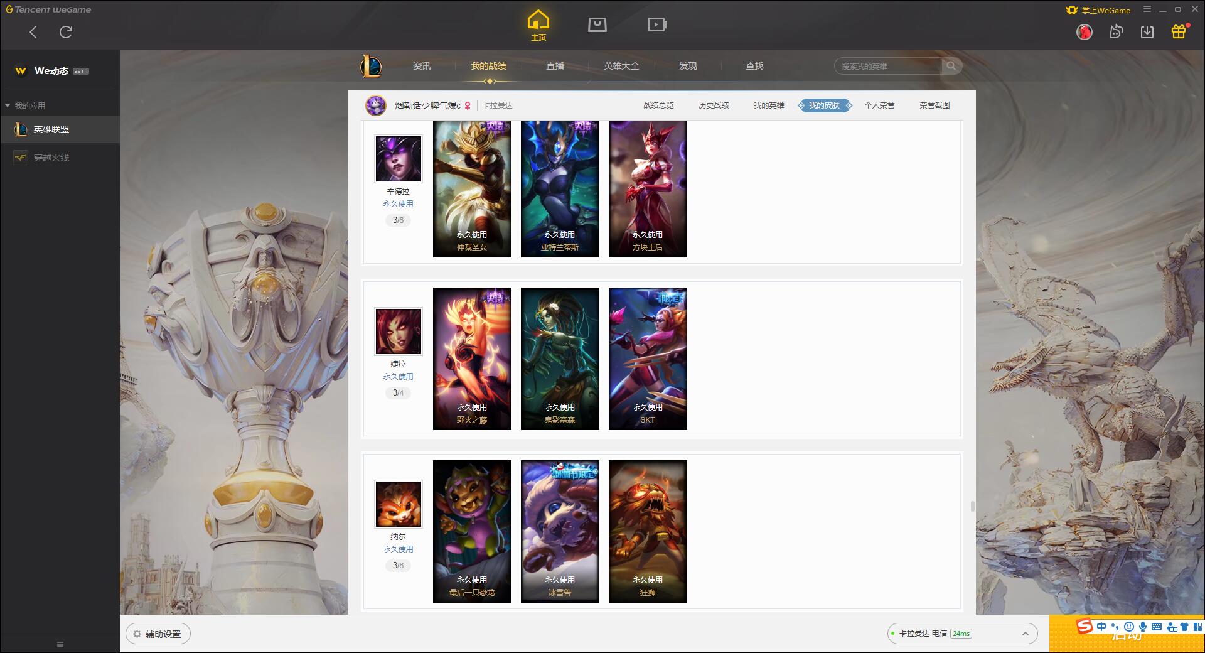Refresh the page with reload icon

[x=66, y=32]
